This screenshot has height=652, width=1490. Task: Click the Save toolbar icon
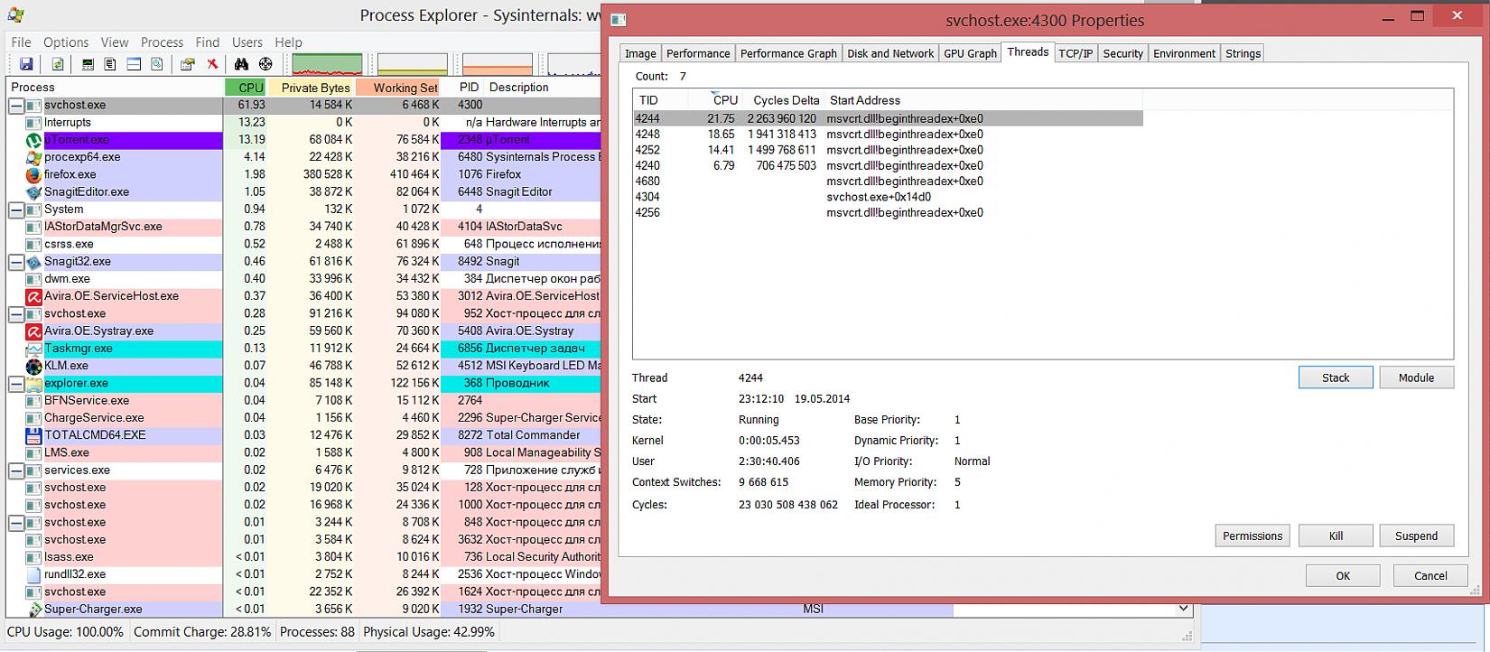click(26, 64)
